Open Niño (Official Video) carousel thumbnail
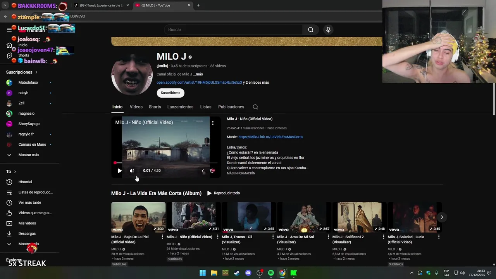Viewport: 496px width, 279px height. (x=193, y=217)
